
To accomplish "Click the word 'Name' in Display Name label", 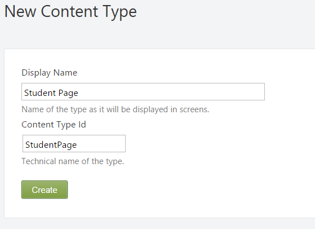I will tap(65, 73).
